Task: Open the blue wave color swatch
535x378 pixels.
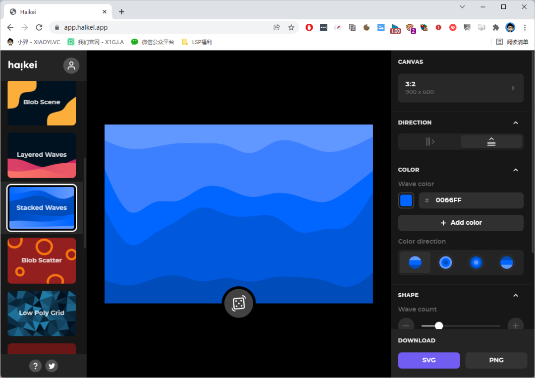Action: click(406, 200)
